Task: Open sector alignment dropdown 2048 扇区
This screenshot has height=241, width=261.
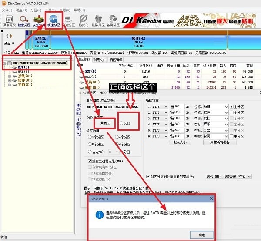Action: pyautogui.click(x=228, y=176)
